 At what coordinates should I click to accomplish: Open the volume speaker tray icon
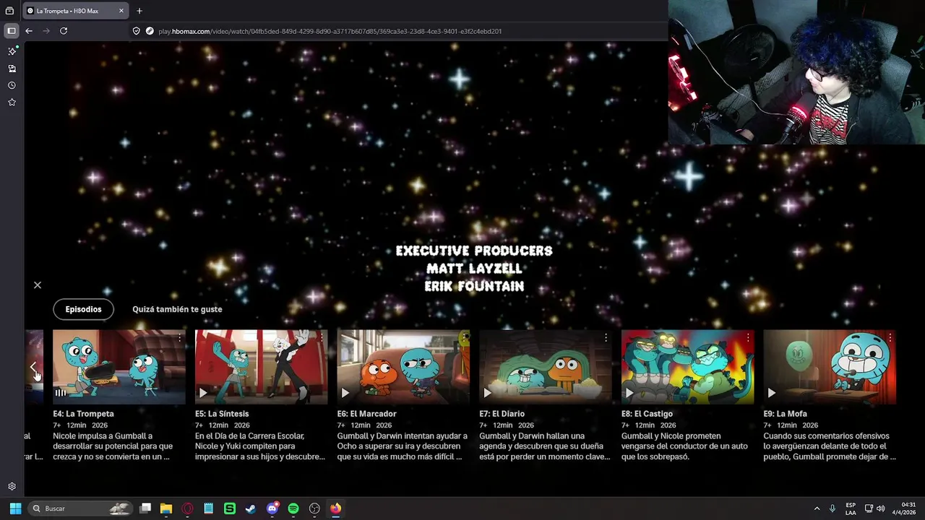click(x=880, y=508)
